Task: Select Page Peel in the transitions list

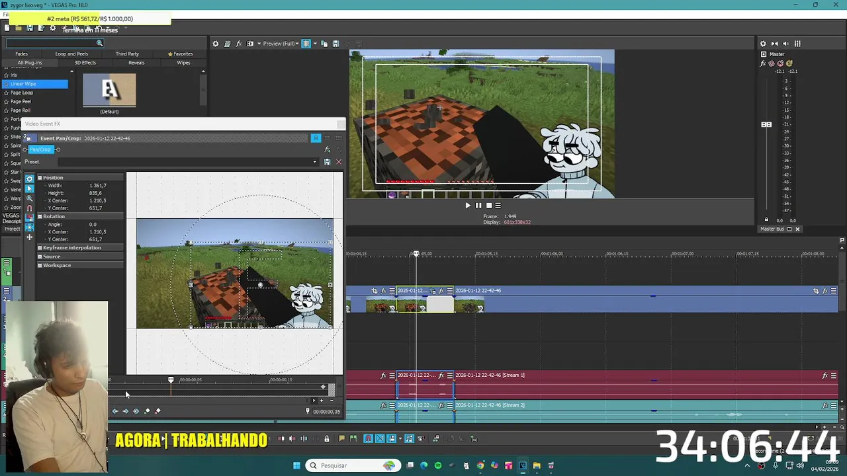Action: [x=21, y=101]
